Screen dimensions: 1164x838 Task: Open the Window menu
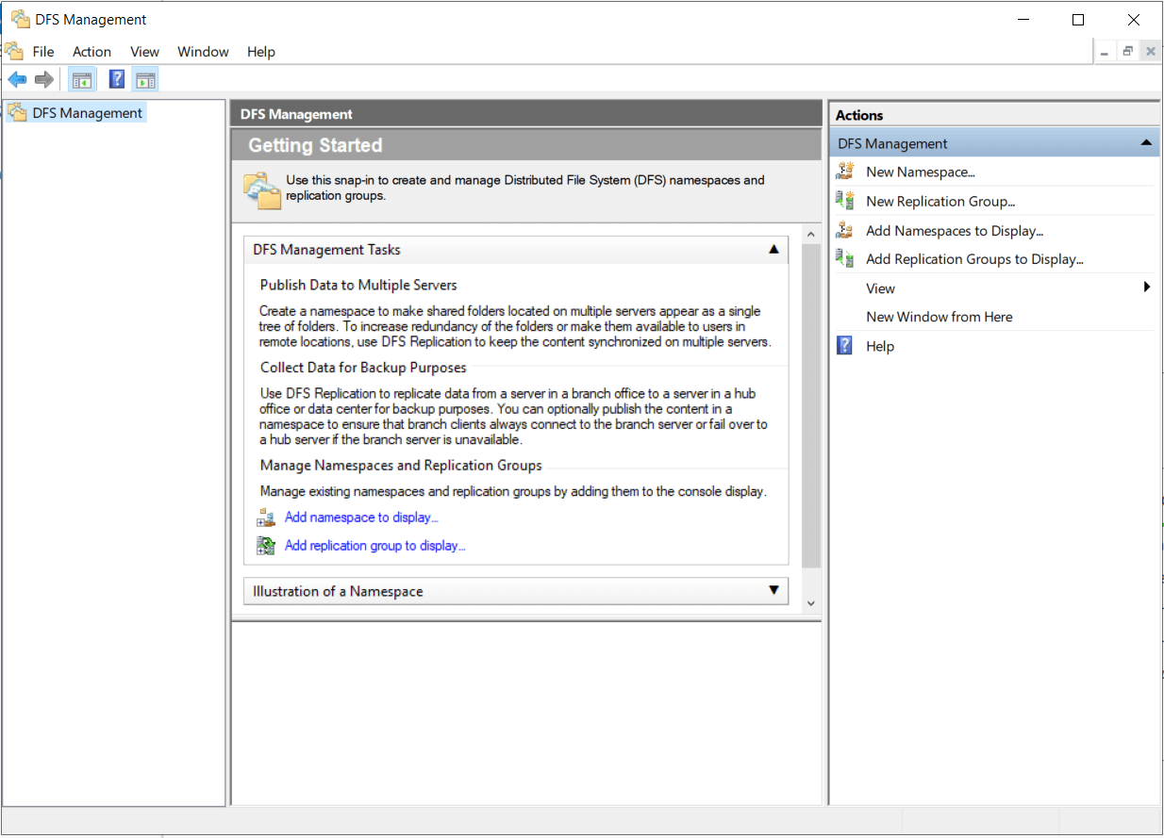[x=203, y=52]
